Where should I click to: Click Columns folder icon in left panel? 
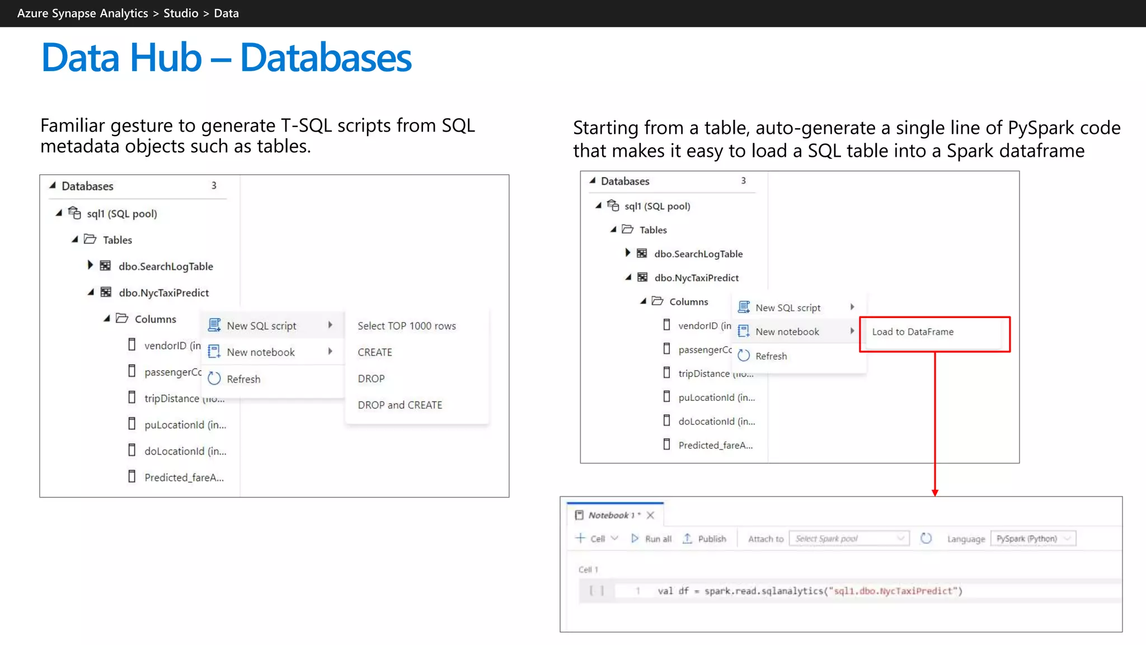click(x=122, y=318)
